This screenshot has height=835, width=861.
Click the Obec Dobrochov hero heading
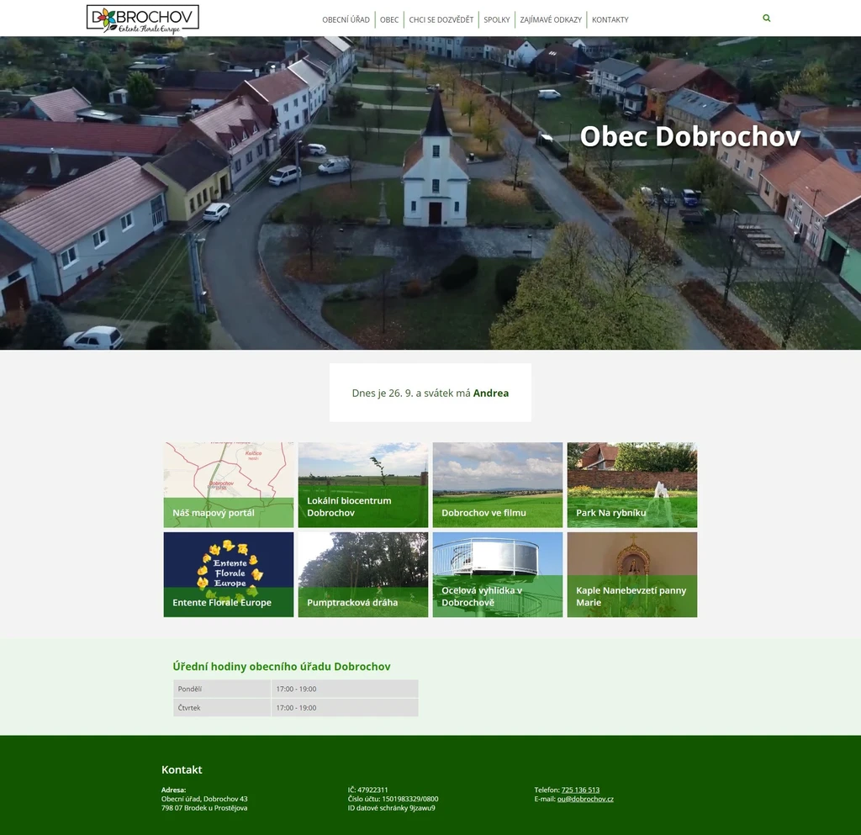pyautogui.click(x=689, y=136)
